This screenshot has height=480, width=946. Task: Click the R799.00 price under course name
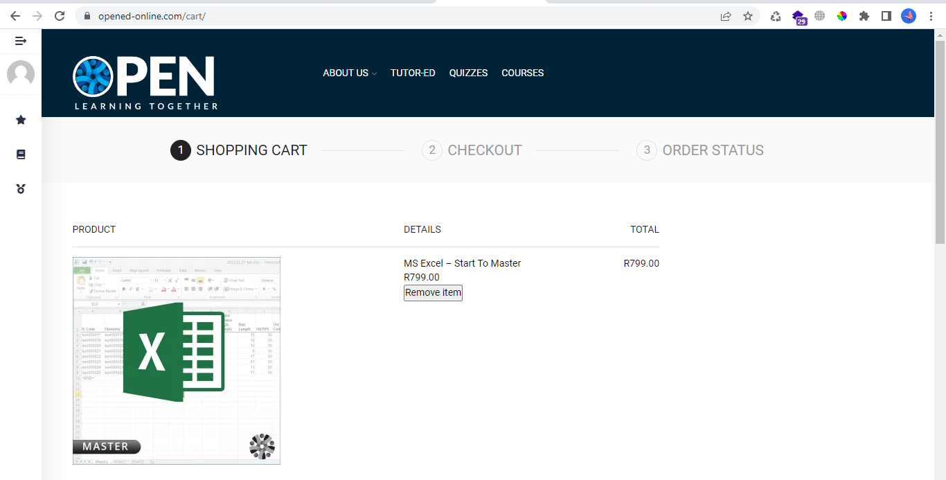coord(422,277)
